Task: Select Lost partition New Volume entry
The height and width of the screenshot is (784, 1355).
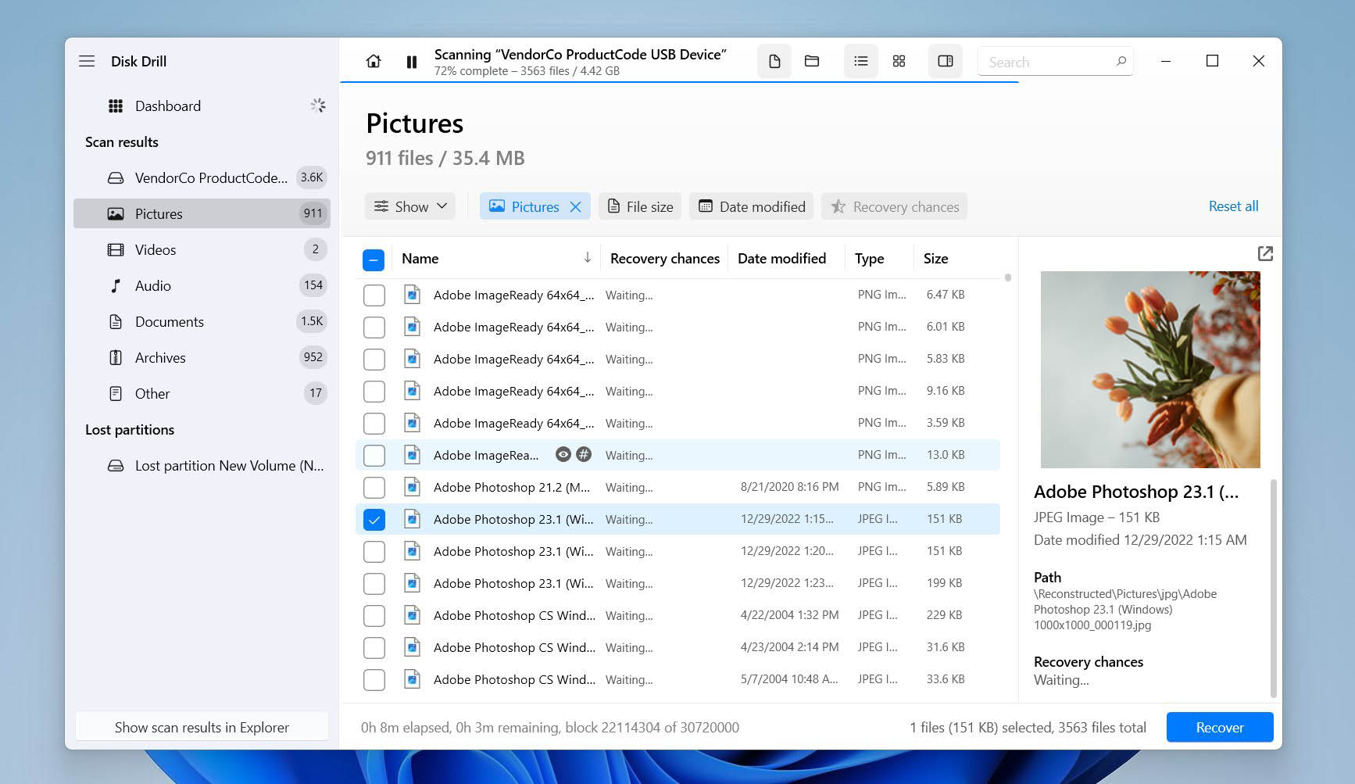Action: click(x=202, y=465)
